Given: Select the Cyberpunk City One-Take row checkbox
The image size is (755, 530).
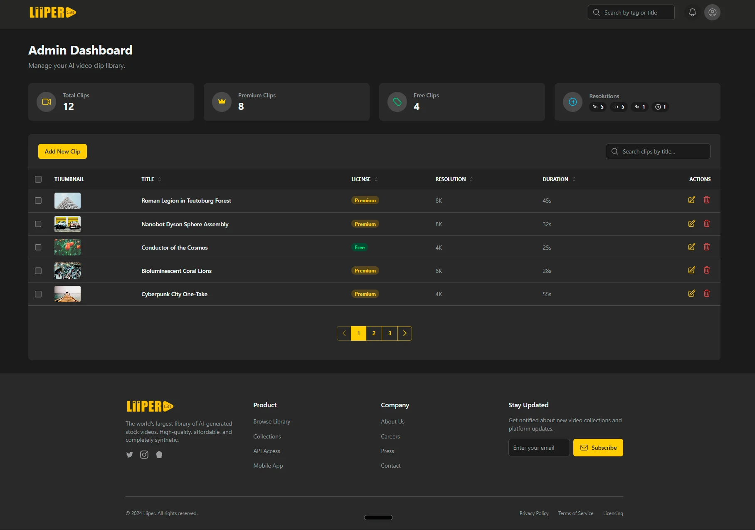Looking at the screenshot, I should tap(38, 294).
